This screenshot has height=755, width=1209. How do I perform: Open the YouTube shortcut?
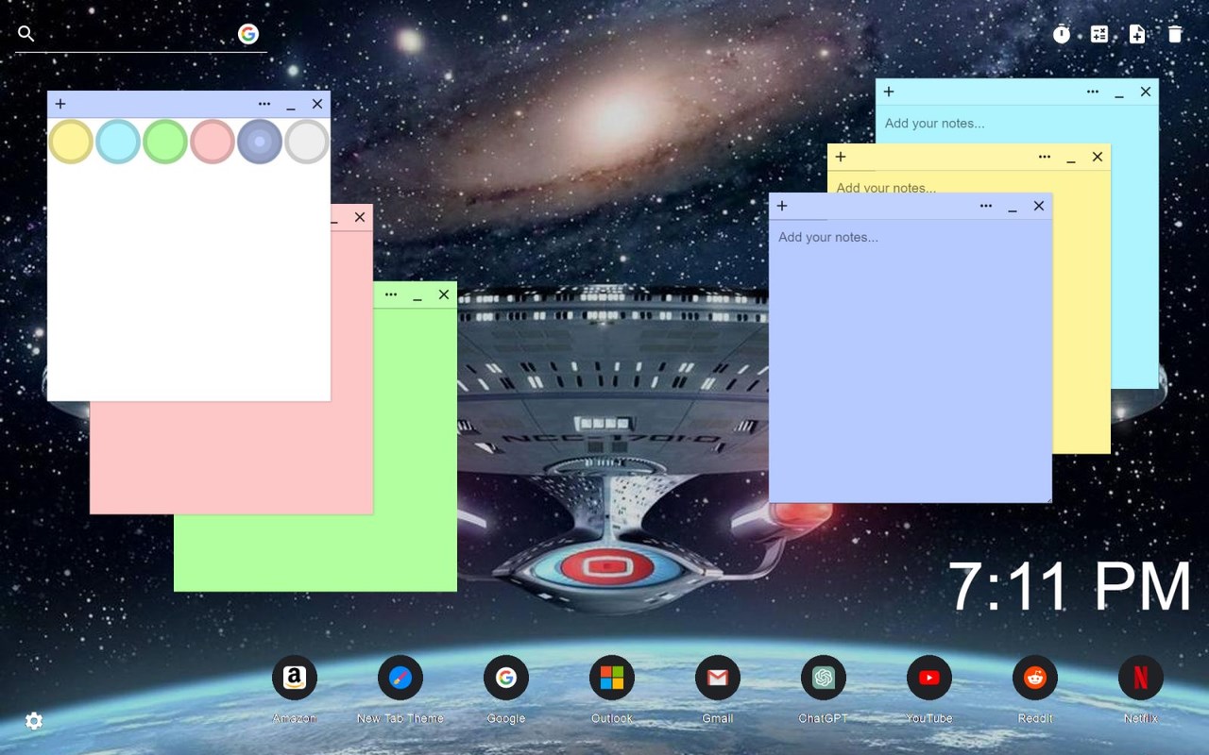(929, 678)
